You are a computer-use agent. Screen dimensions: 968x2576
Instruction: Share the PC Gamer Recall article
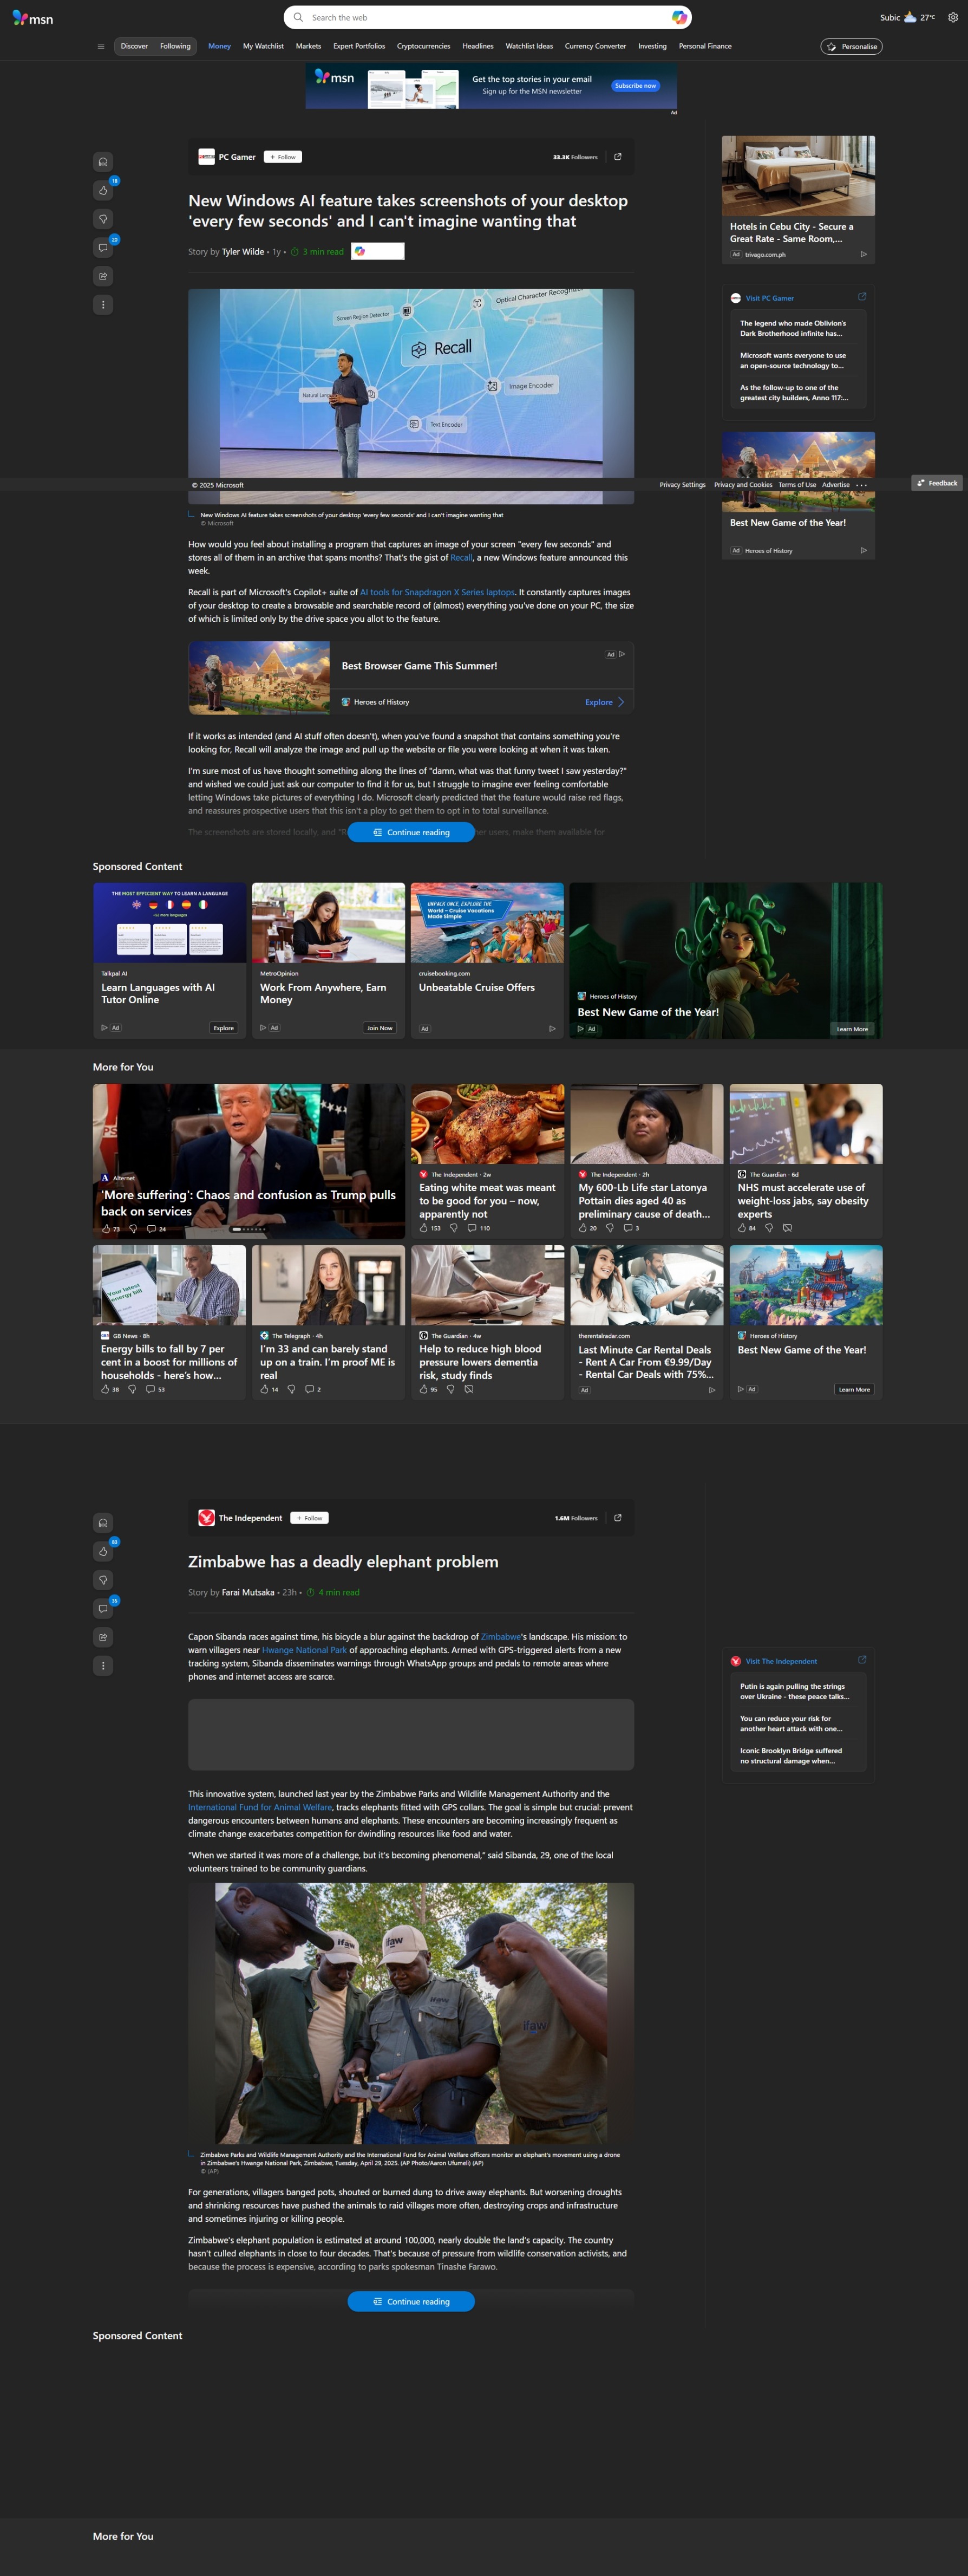tap(103, 276)
